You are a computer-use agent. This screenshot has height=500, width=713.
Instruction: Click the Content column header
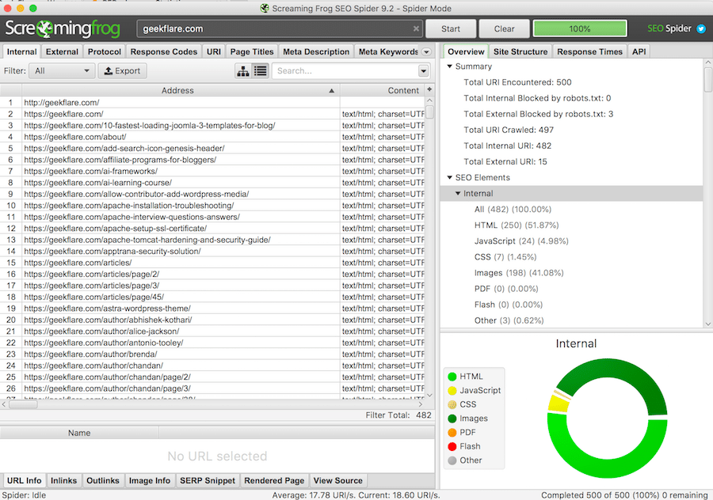382,90
